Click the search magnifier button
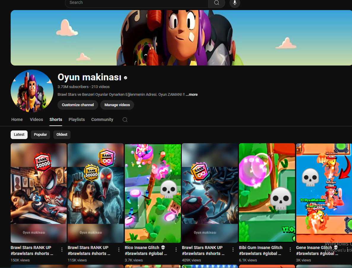Image resolution: width=352 pixels, height=268 pixels. pos(216,3)
